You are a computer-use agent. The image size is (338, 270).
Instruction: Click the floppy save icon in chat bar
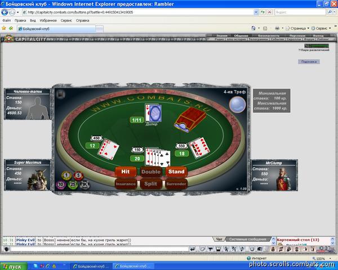[x=218, y=249]
